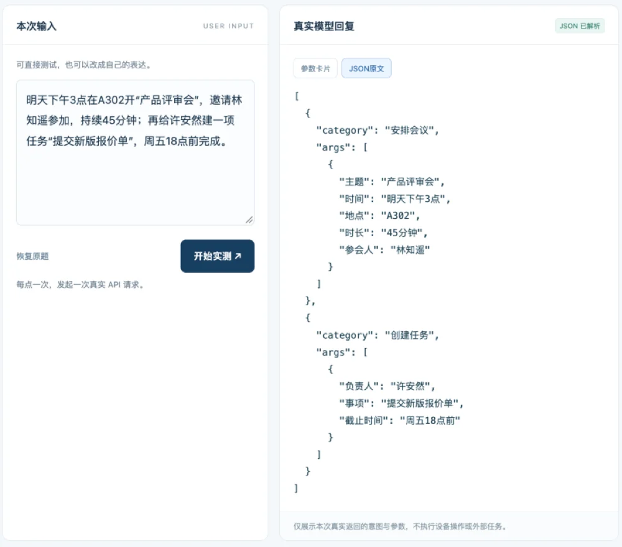Click the JSON 已解析 status badge
Image resolution: width=622 pixels, height=547 pixels.
point(580,25)
